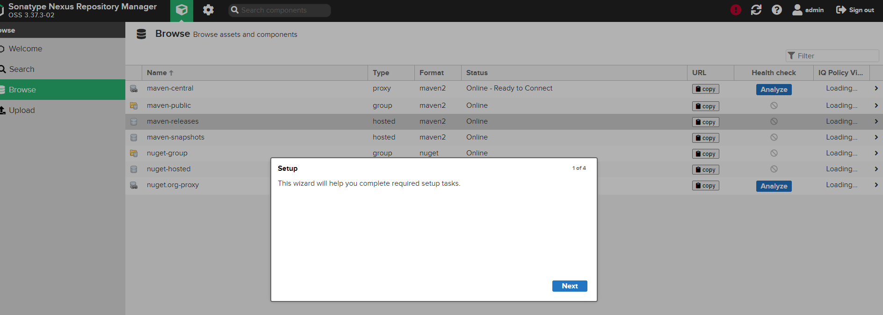Click the refresh icon in header
883x315 pixels.
click(x=756, y=10)
